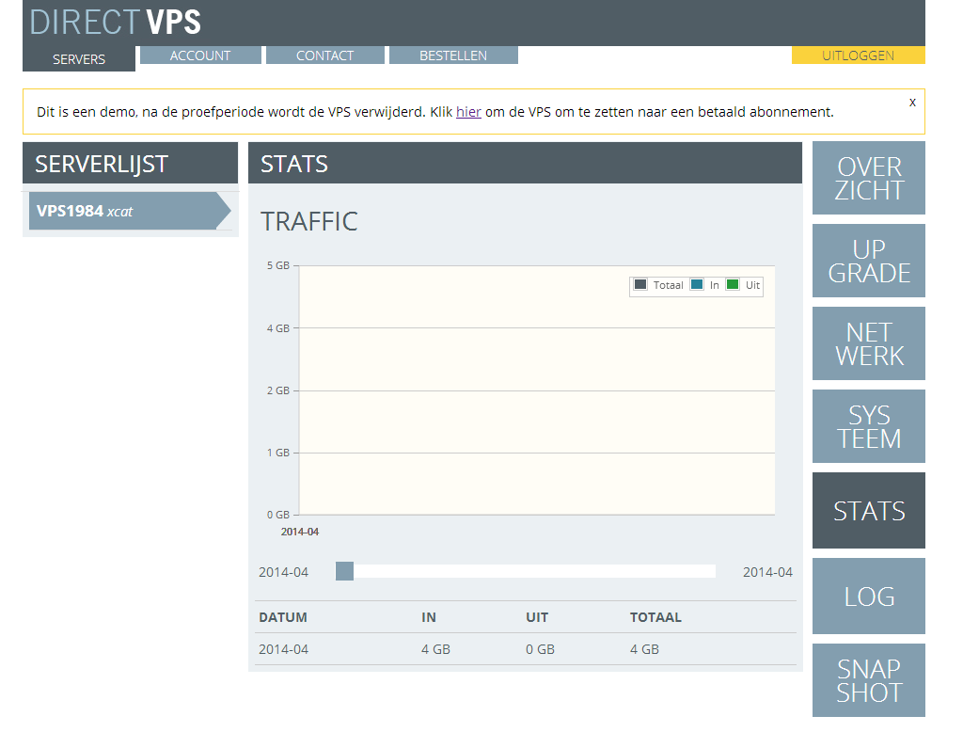The image size is (963, 748).
Task: Open the Contact tab
Action: [x=324, y=56]
